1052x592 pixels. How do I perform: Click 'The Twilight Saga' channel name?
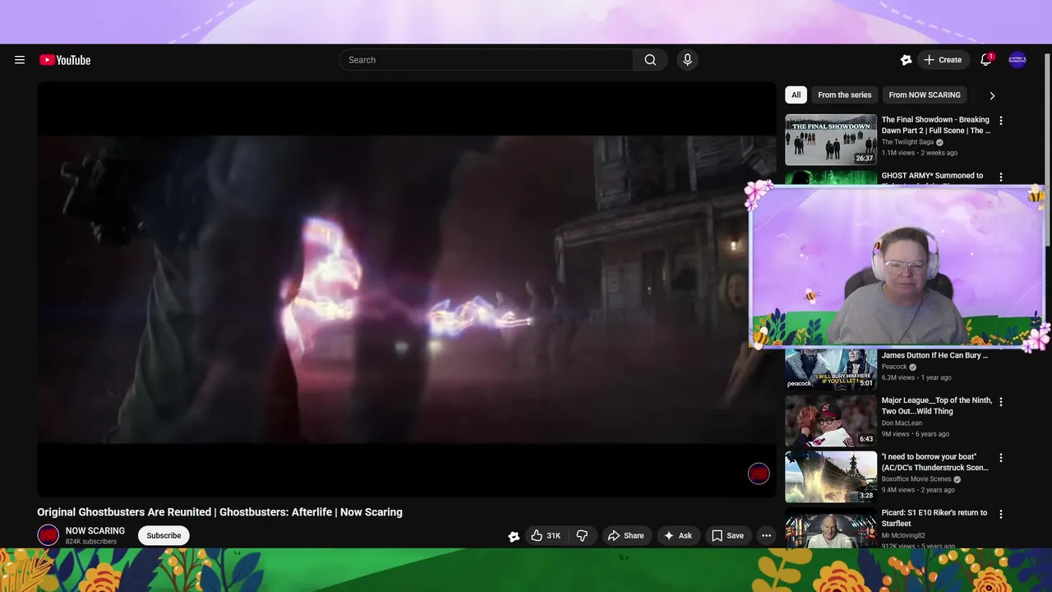907,142
